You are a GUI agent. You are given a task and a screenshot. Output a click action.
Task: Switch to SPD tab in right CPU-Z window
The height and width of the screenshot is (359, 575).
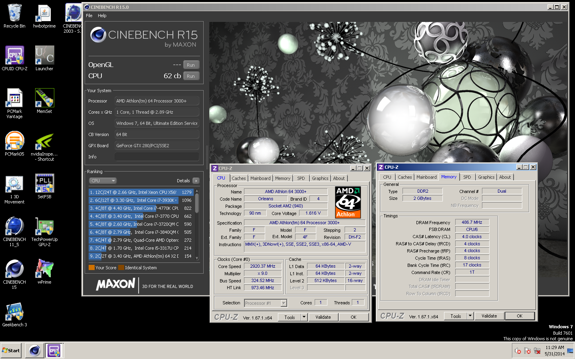point(467,177)
